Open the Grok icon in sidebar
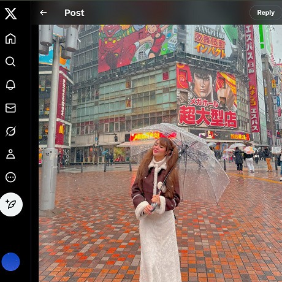This screenshot has width=282, height=282. pyautogui.click(x=10, y=131)
